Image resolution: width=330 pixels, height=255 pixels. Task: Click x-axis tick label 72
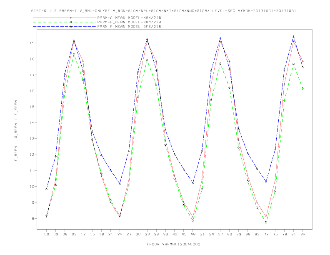tap(266, 234)
